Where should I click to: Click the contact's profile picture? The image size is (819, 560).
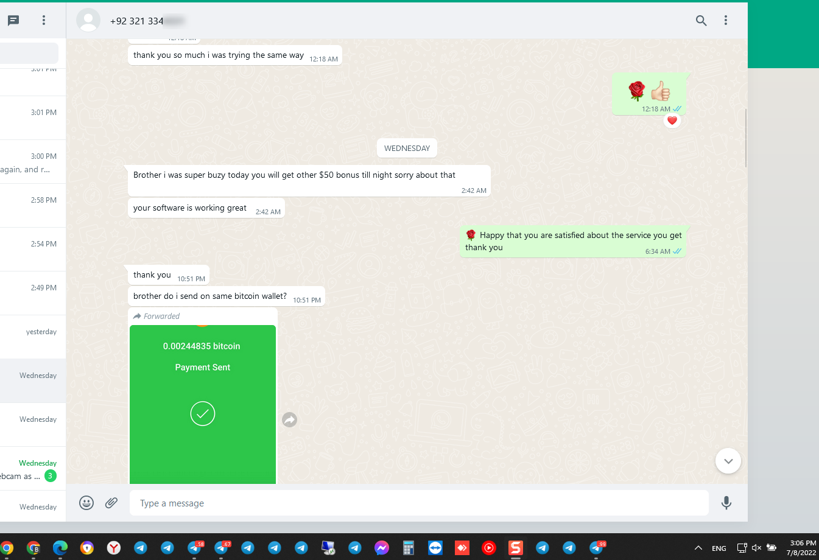click(88, 19)
